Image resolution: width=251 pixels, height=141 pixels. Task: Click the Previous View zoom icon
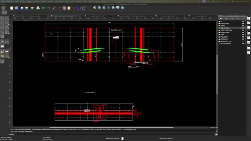point(113,8)
